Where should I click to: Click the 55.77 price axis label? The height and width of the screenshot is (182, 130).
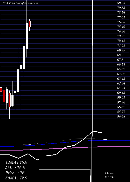(121, 112)
